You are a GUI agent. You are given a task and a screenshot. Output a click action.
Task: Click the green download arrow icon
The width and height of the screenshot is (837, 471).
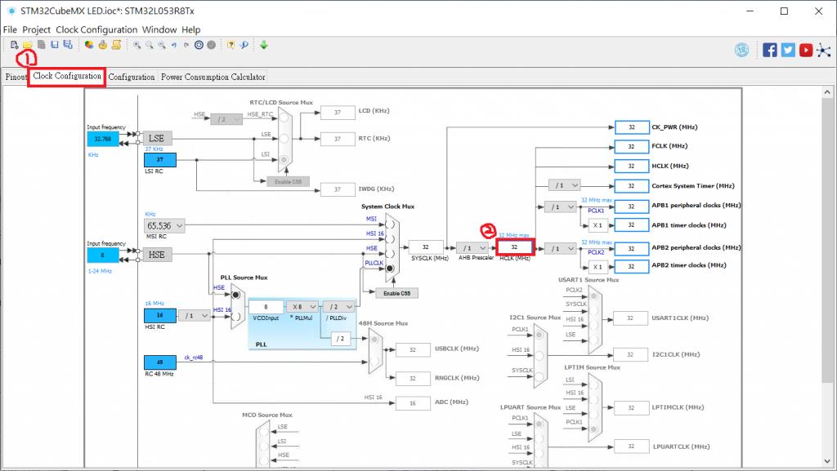pyautogui.click(x=264, y=45)
